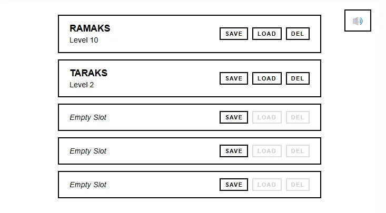Click disabled LOAD in first Empty Slot

pyautogui.click(x=266, y=117)
